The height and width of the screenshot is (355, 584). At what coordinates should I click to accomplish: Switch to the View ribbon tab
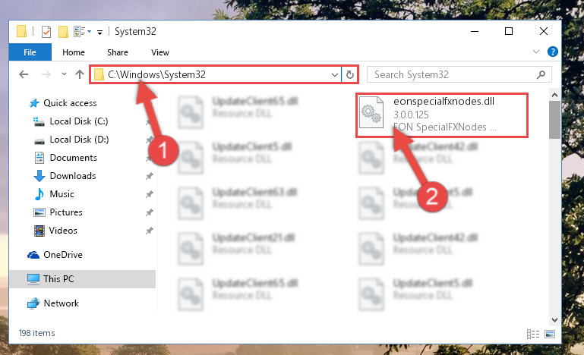[x=160, y=52]
